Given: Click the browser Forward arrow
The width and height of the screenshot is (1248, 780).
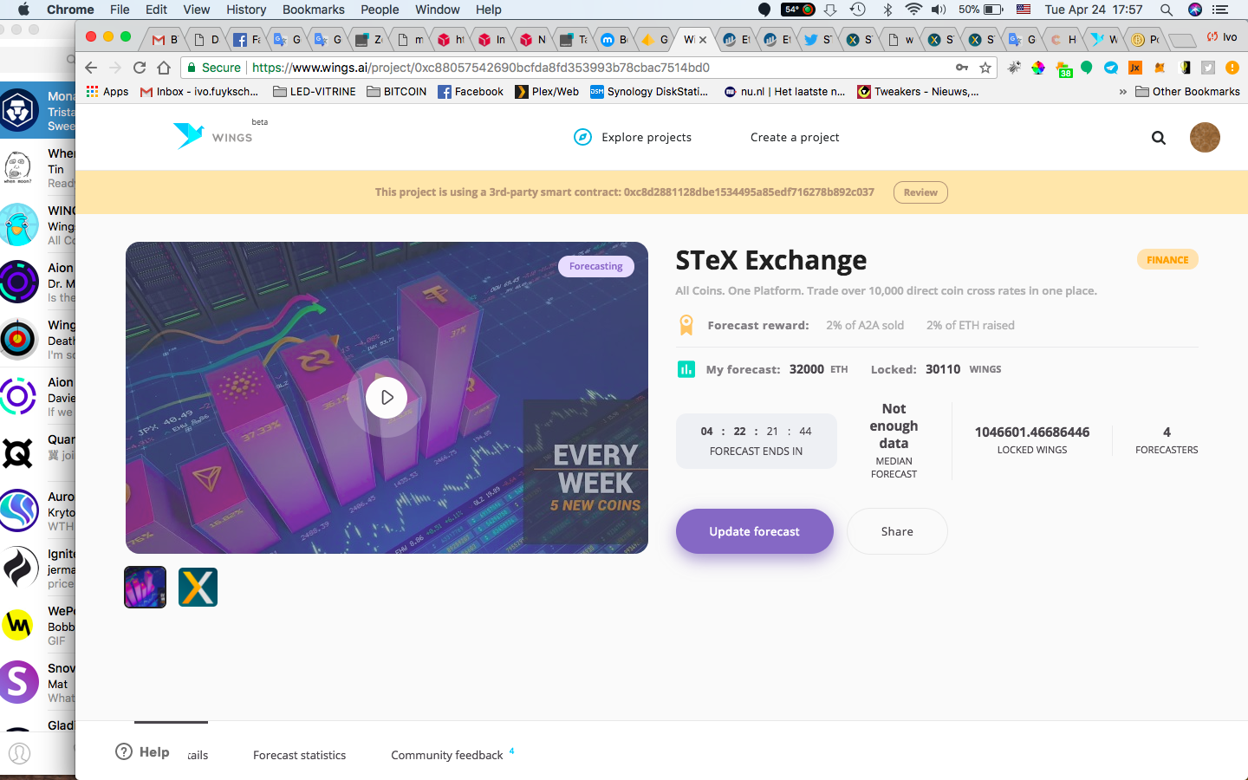Looking at the screenshot, I should coord(115,68).
